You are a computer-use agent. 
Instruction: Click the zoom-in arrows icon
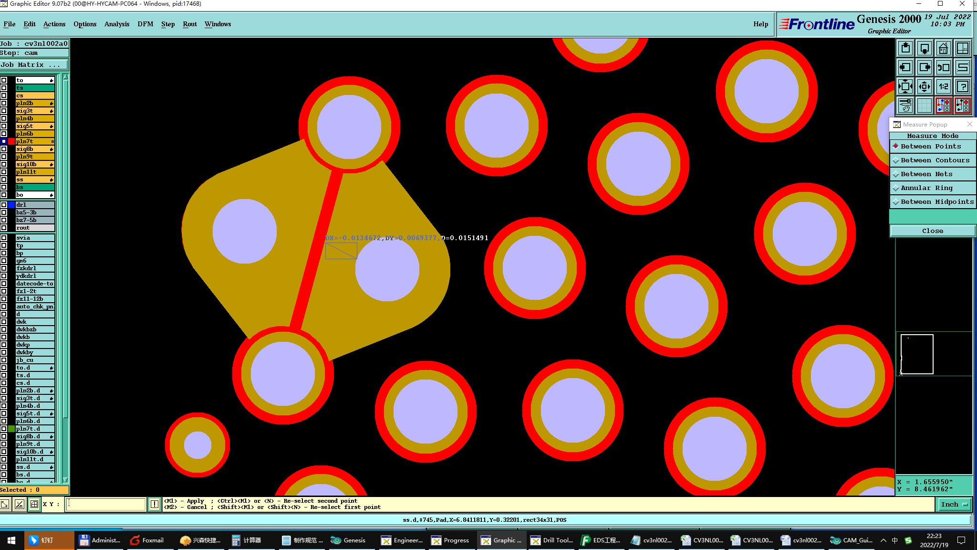[905, 87]
